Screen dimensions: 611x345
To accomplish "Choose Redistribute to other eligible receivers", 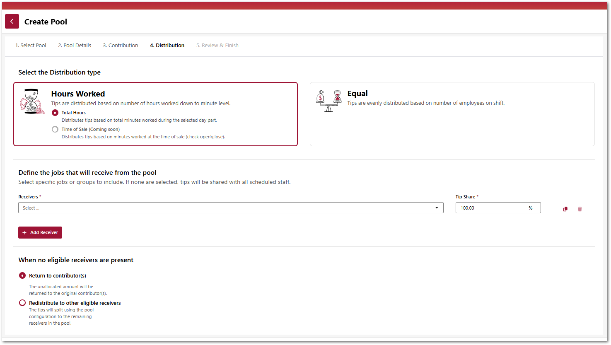I will [x=22, y=303].
